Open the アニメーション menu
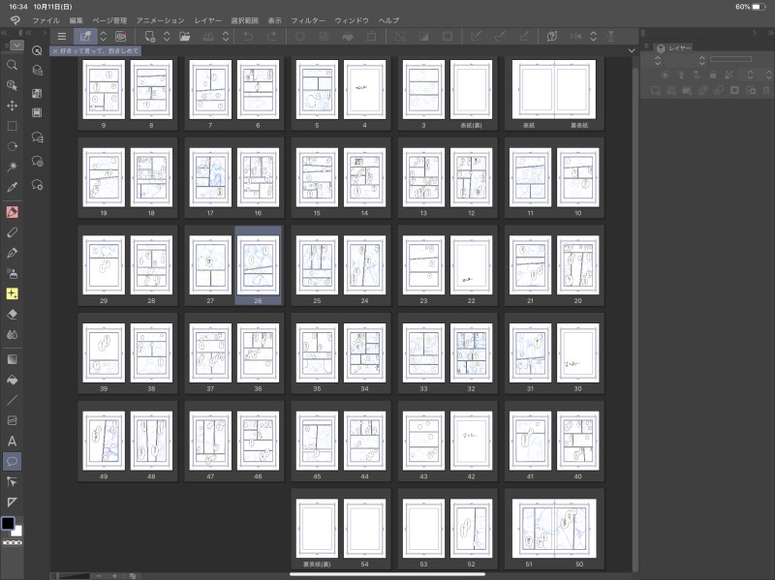This screenshot has width=775, height=580. pos(161,20)
